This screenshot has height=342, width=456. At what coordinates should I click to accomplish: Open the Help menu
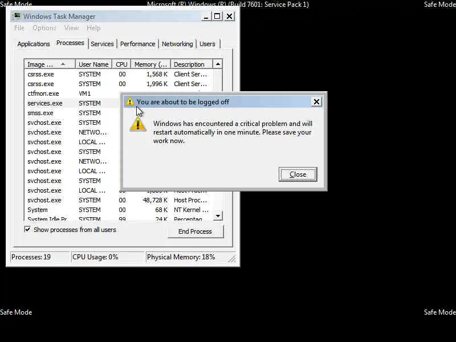click(x=93, y=28)
